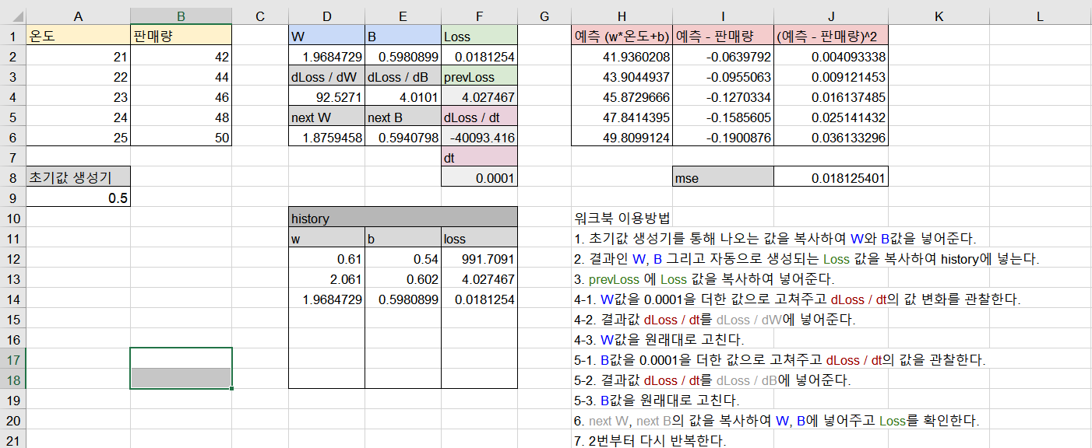Click the history header cell

pyautogui.click(x=403, y=218)
